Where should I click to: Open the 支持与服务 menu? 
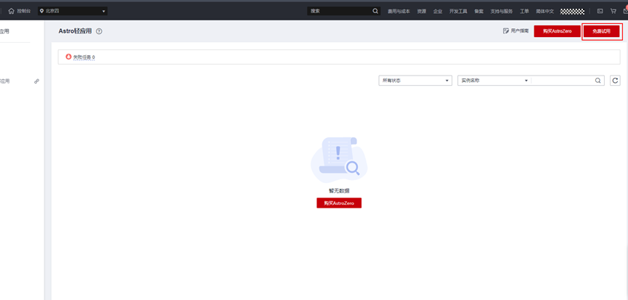point(502,11)
